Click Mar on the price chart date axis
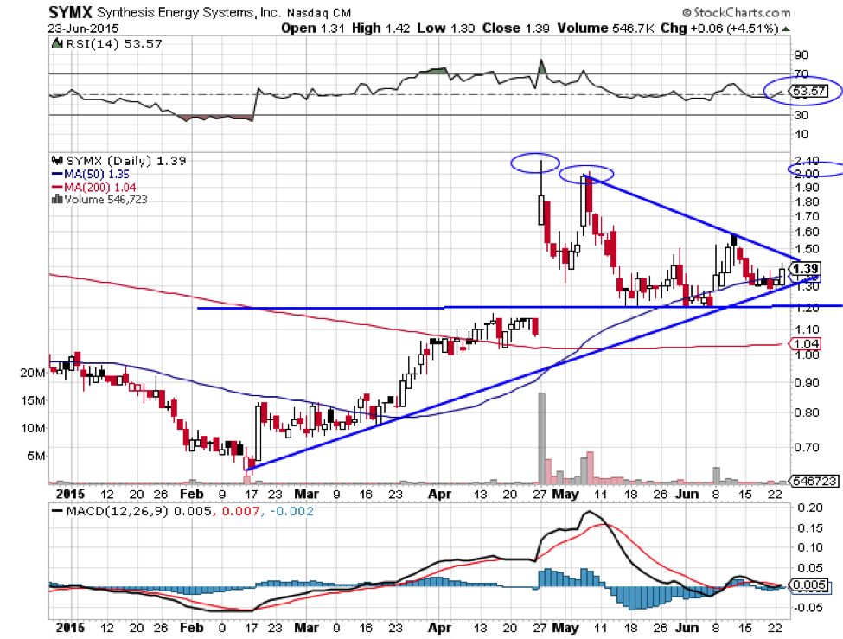Viewport: 843px width, 639px height. (x=306, y=495)
